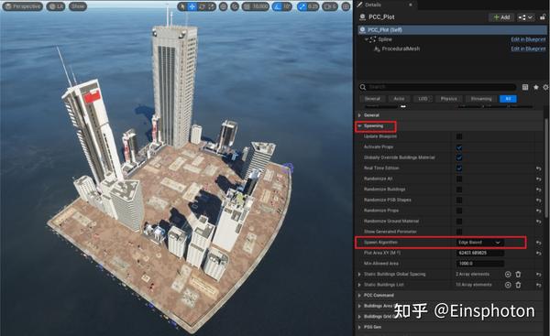Toggle scale snapping in viewport toolbar

tap(302, 6)
